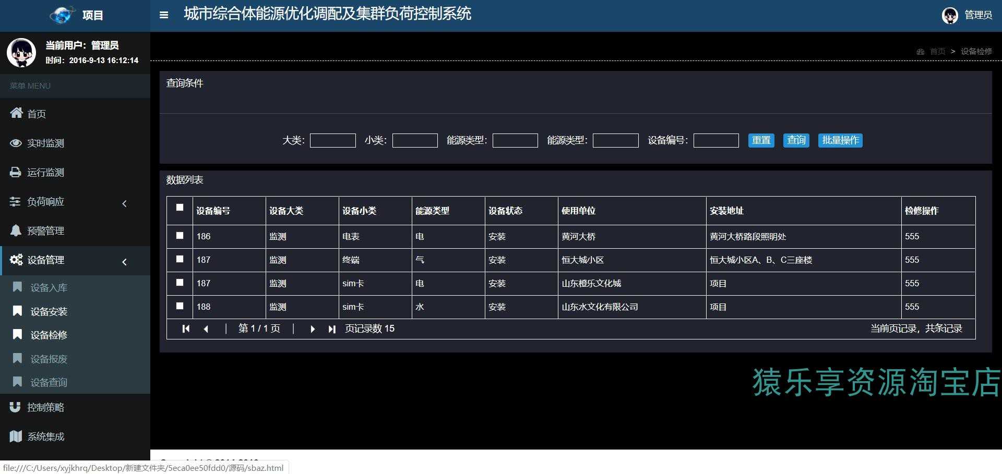Open the 预警管理 menu item
1002x474 pixels.
tap(75, 230)
